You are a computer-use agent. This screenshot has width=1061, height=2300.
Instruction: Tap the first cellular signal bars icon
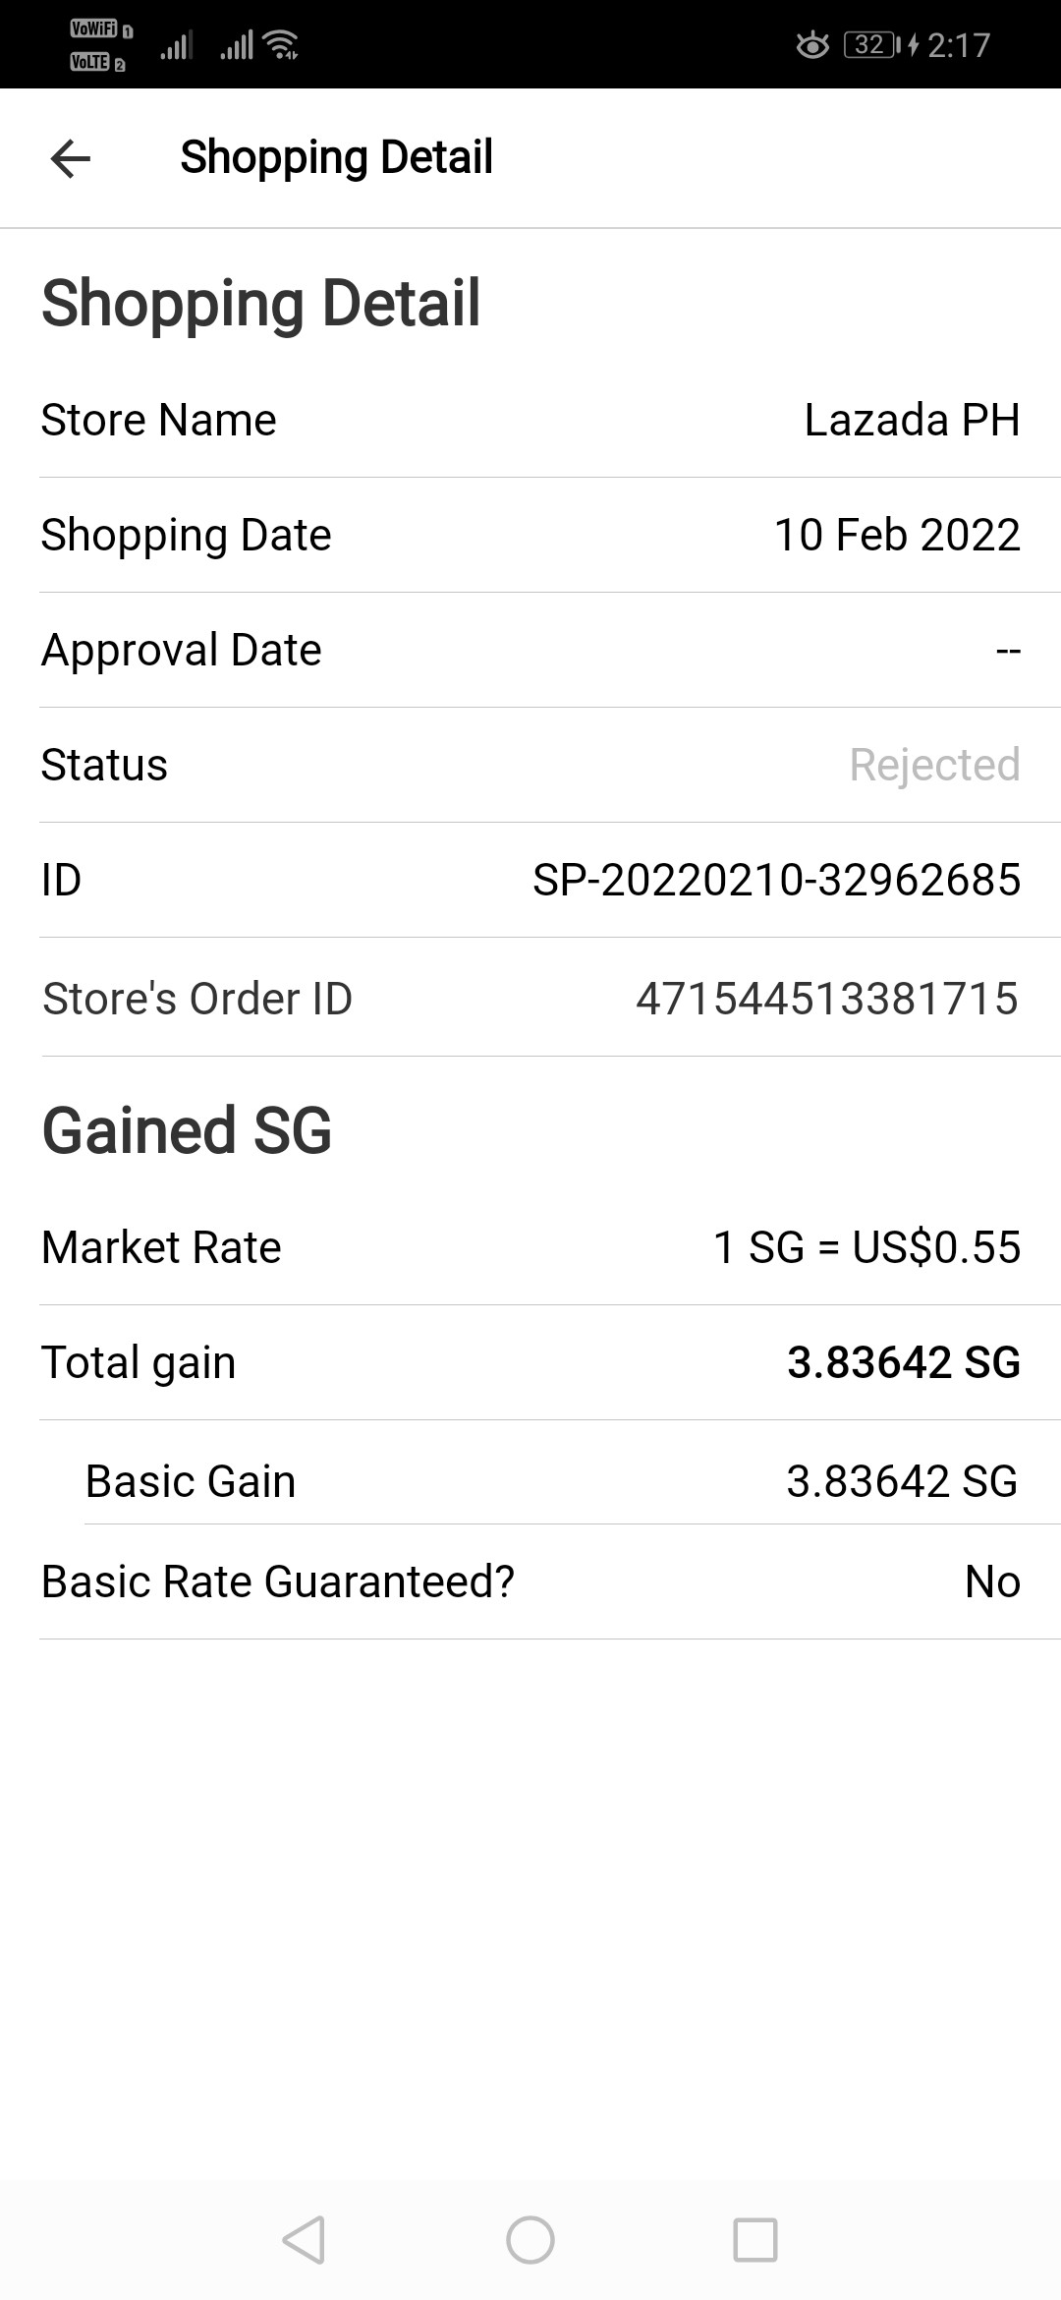(177, 45)
